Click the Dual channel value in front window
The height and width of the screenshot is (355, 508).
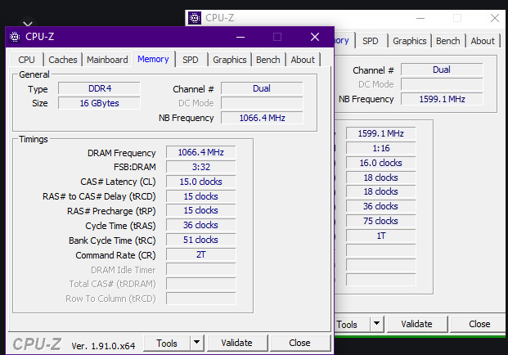[262, 88]
